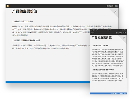Open 语法说明 in the mobile navigation bar
This screenshot has height=101, width=132.
click(119, 33)
